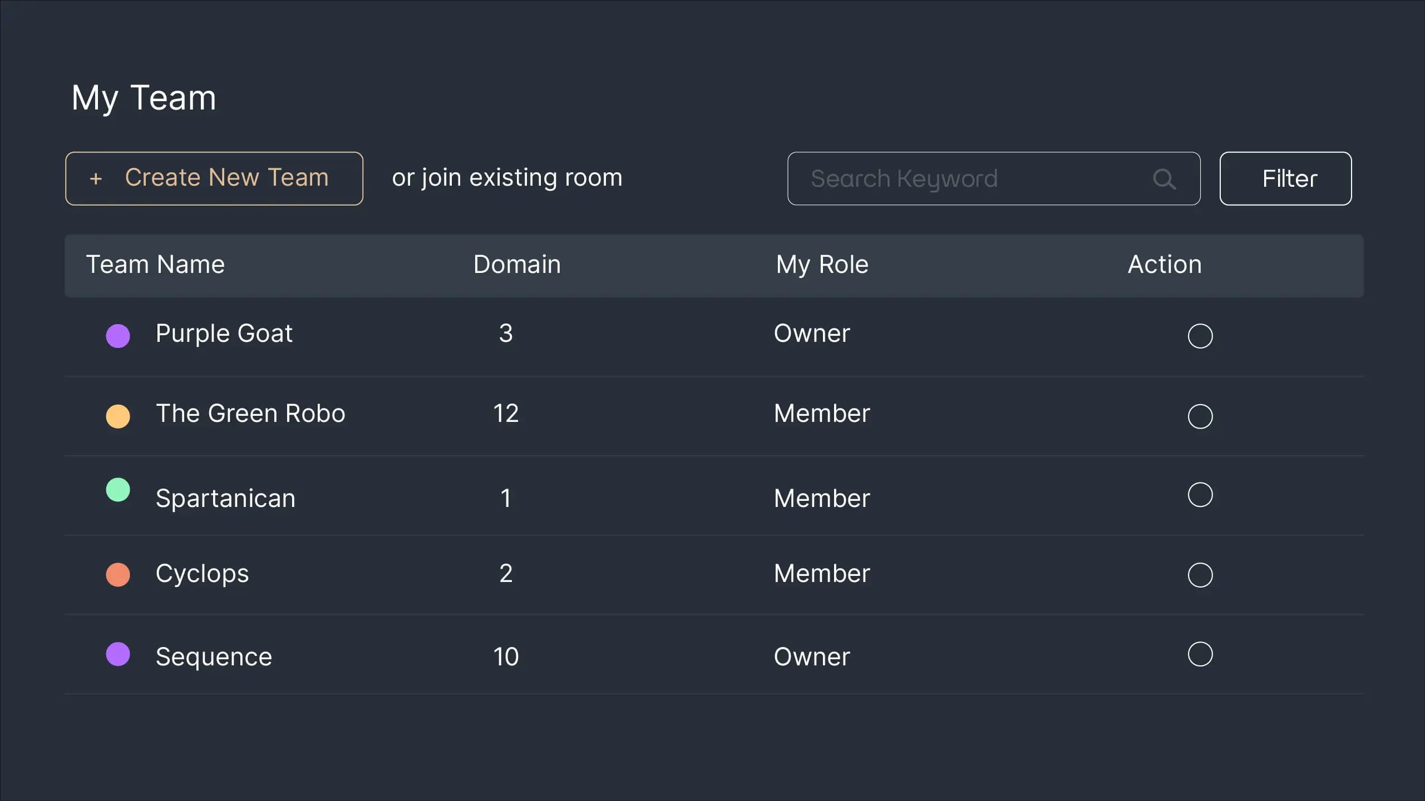The width and height of the screenshot is (1425, 801).
Task: Click the green dot beside Spartanican
Action: [118, 490]
